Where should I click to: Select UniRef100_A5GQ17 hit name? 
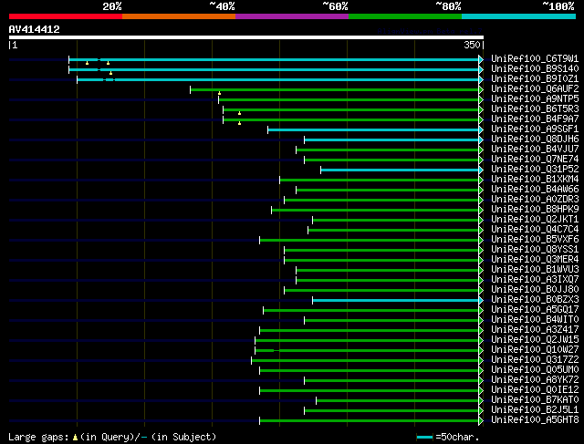(535, 310)
